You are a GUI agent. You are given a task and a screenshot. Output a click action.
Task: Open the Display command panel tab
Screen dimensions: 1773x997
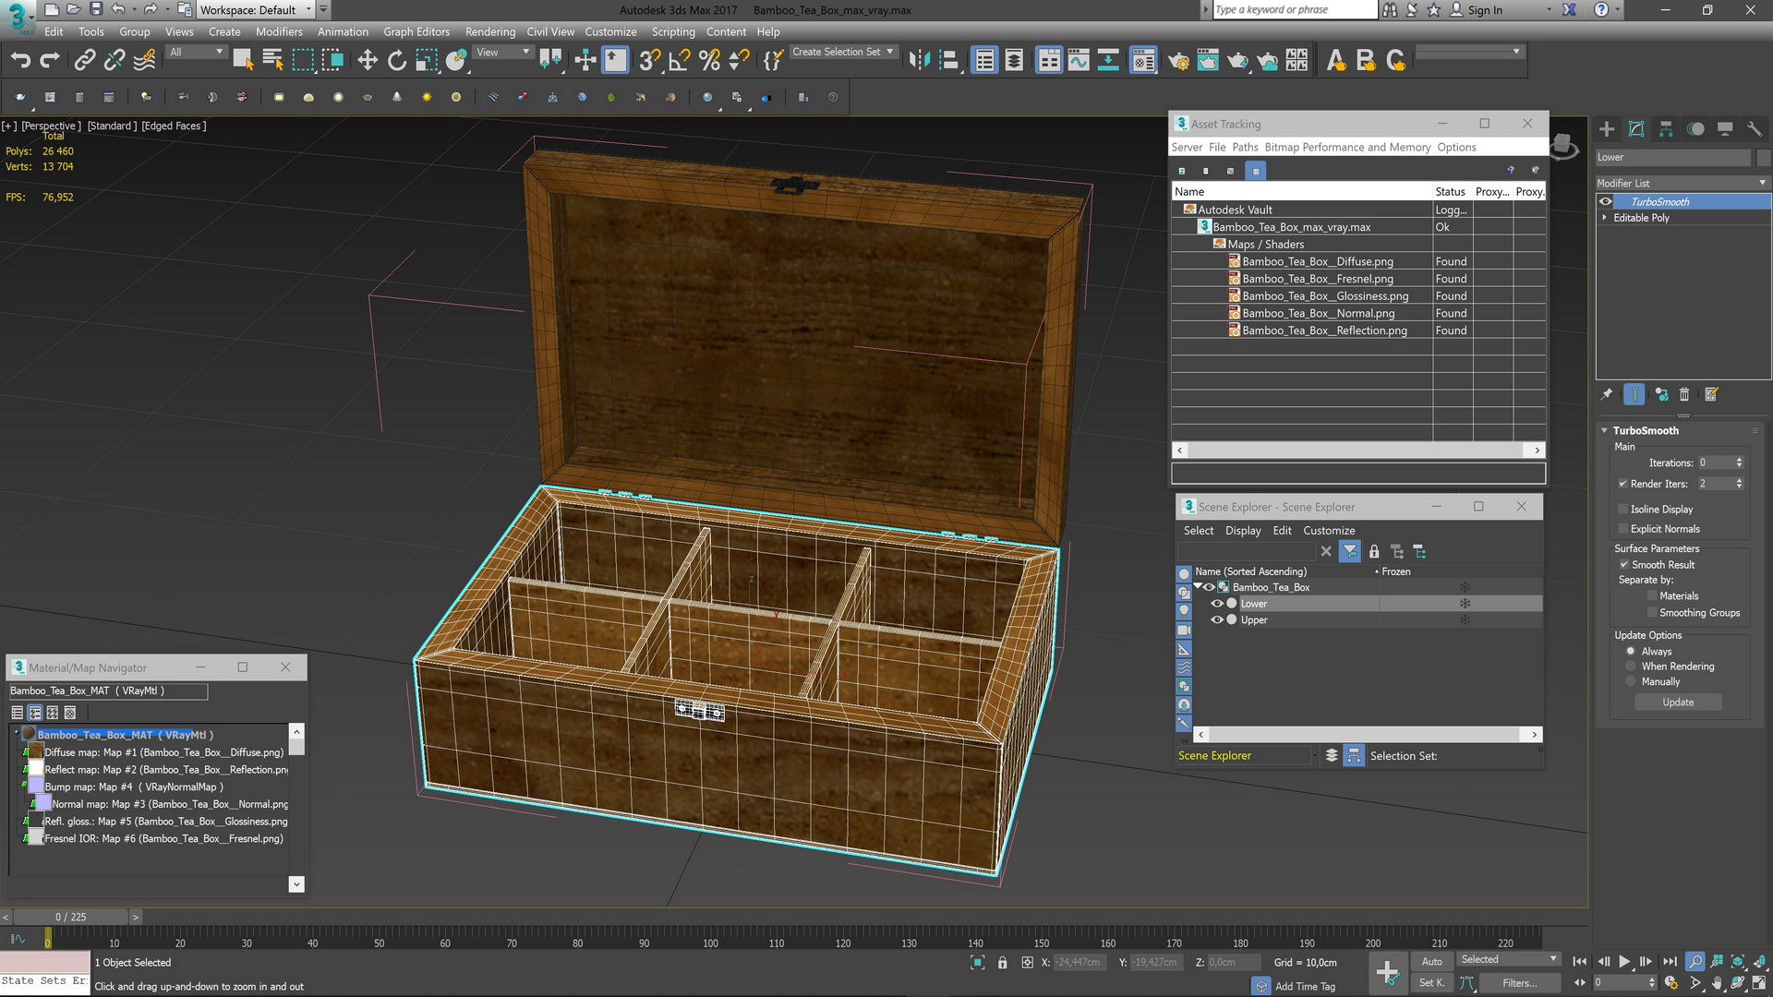pyautogui.click(x=1725, y=129)
